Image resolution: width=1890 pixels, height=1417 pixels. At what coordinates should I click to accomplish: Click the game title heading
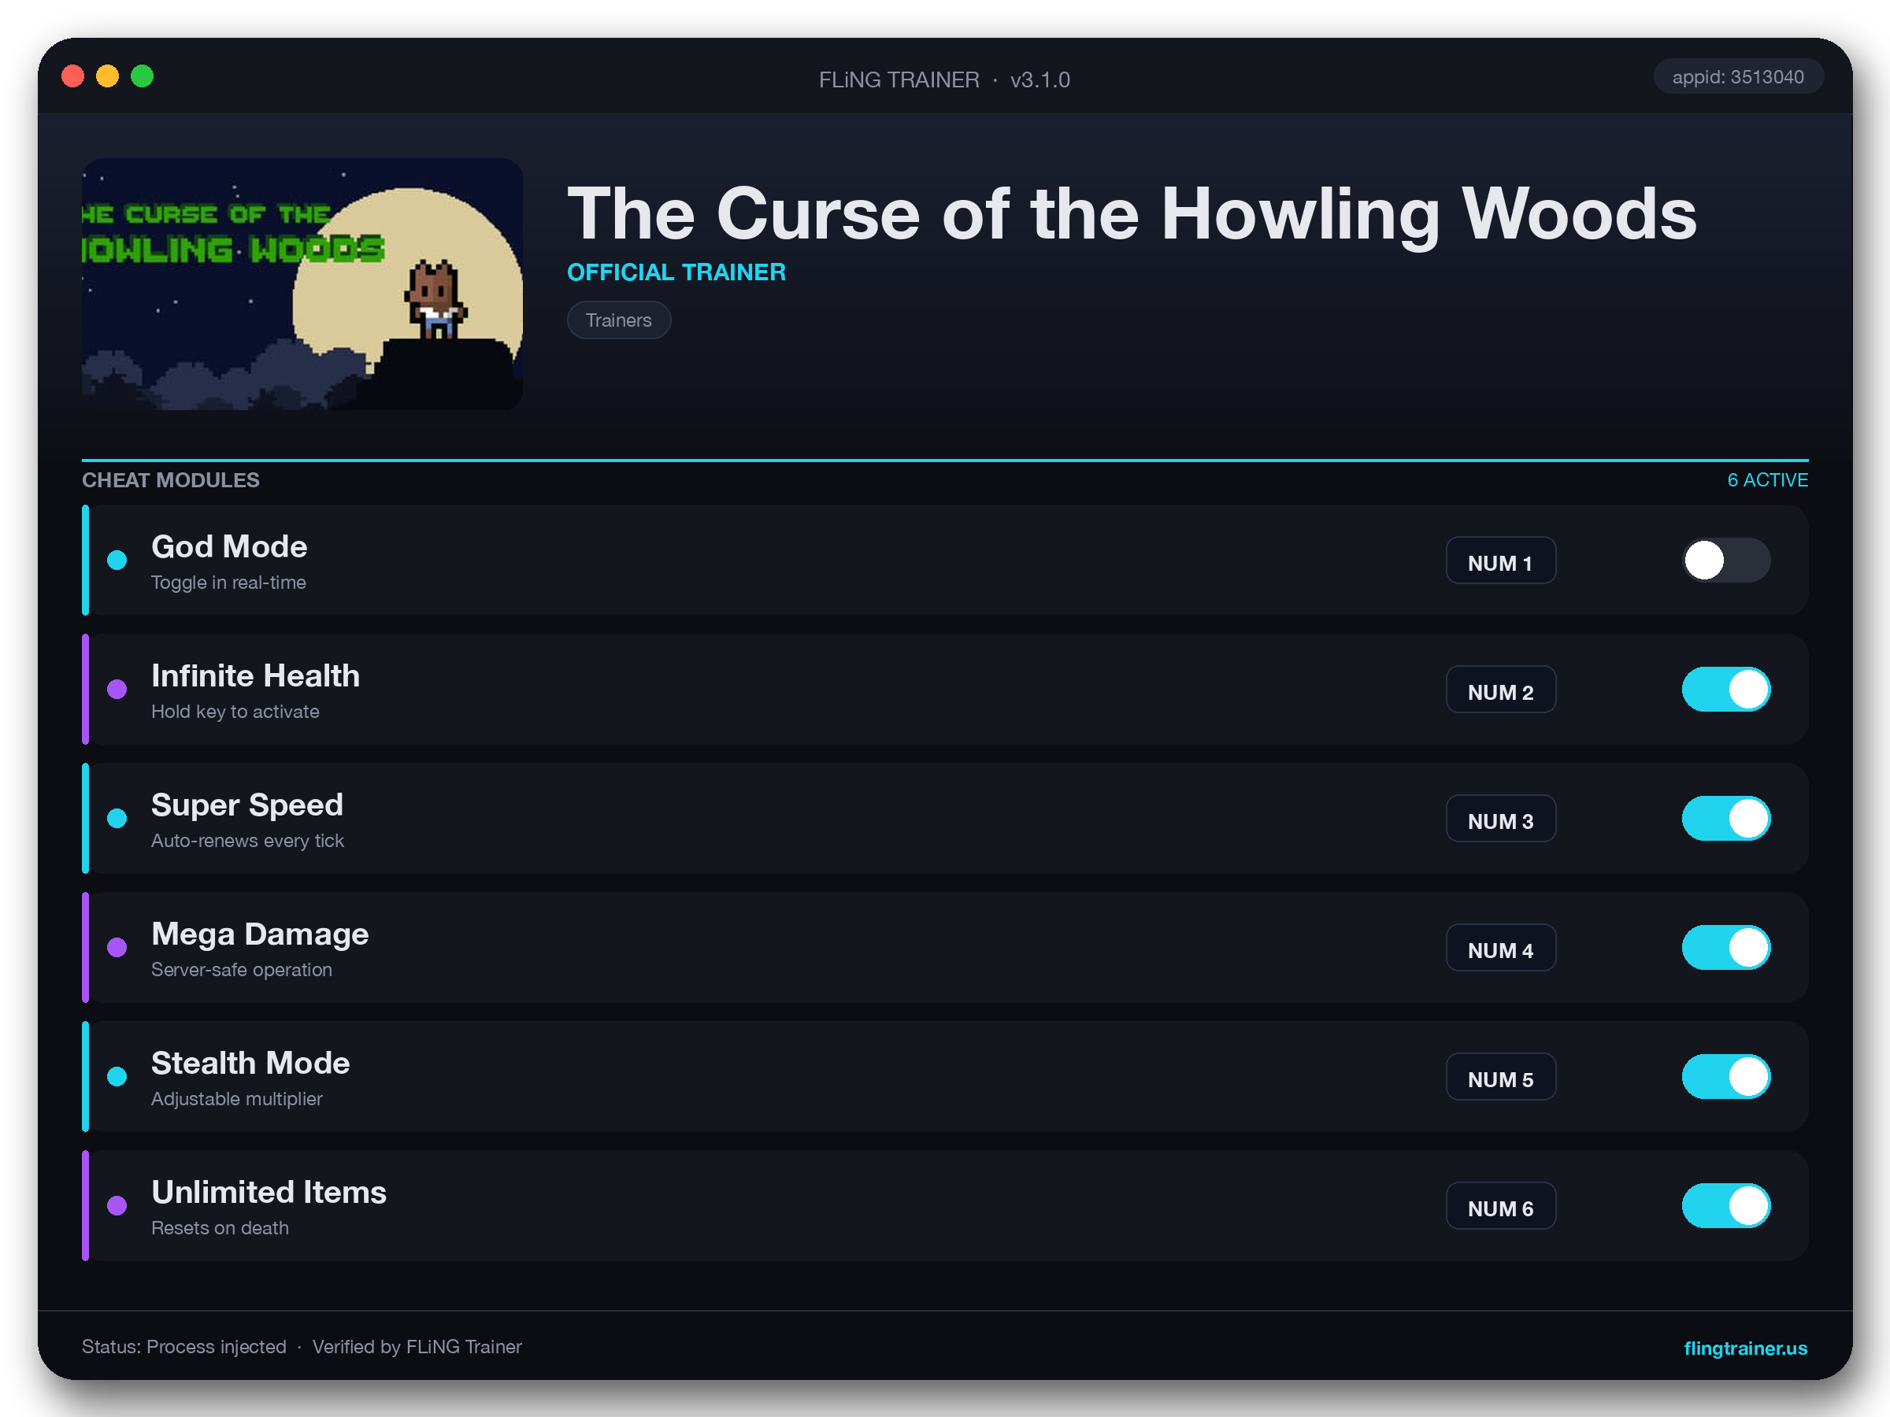pos(1132,215)
